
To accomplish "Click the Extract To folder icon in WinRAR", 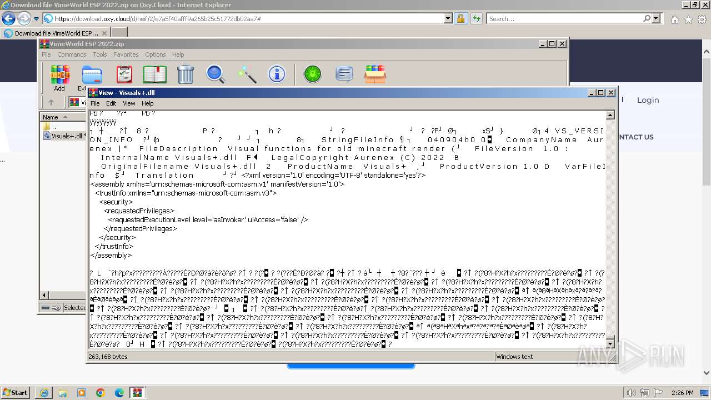I will [92, 74].
